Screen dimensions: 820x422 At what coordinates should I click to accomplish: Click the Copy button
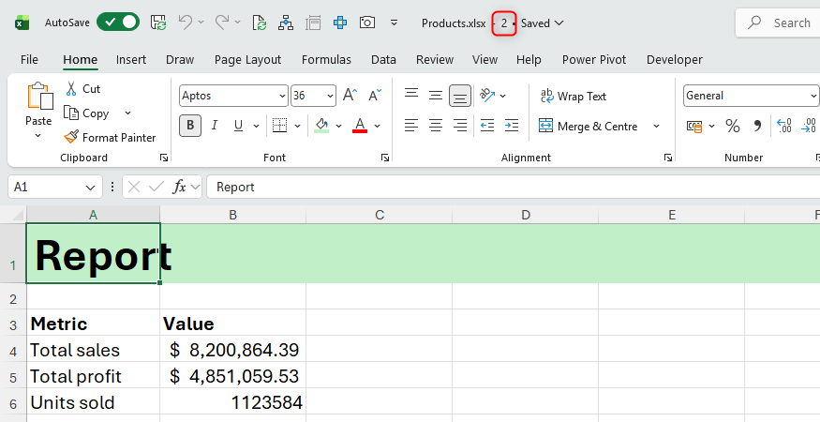[86, 113]
